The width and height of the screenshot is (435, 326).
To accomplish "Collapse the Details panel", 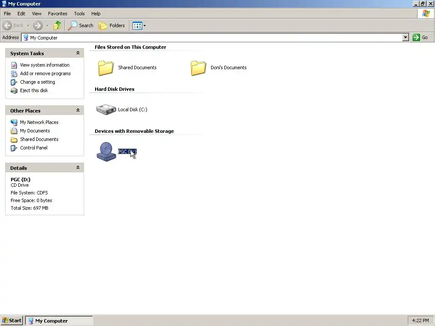I will click(78, 167).
